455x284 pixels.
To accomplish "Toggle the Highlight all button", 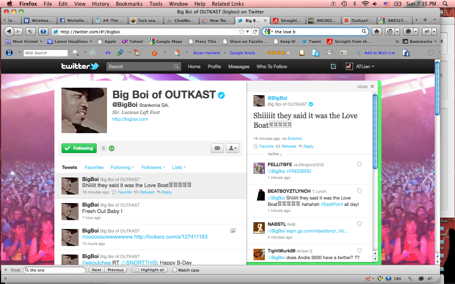I will pos(149,270).
